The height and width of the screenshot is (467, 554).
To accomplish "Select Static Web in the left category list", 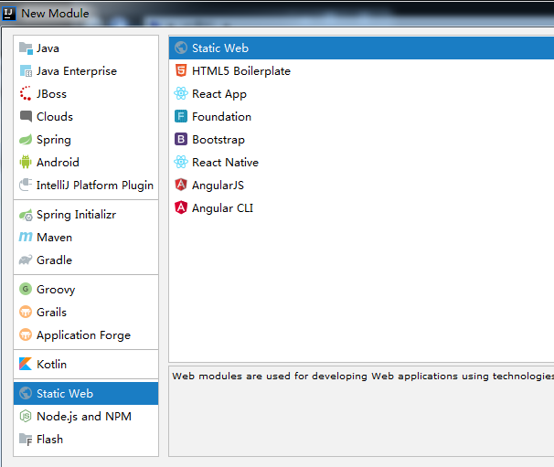I will pyautogui.click(x=86, y=393).
